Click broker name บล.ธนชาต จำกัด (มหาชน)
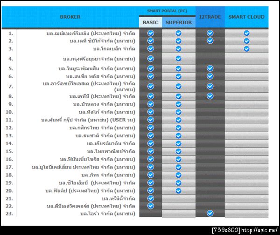The height and width of the screenshot is (235, 280). tap(105, 136)
